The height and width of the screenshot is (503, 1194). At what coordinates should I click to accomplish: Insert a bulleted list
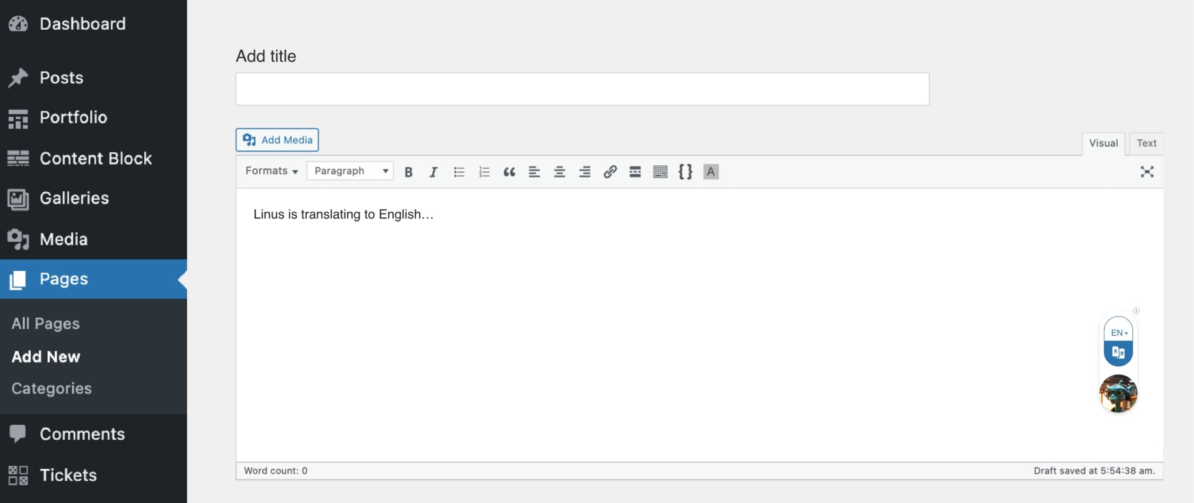click(x=459, y=172)
